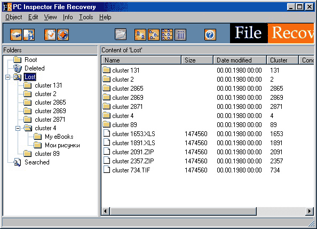
Task: Click cluster value 2871 in Cluster column
Action: (x=276, y=107)
